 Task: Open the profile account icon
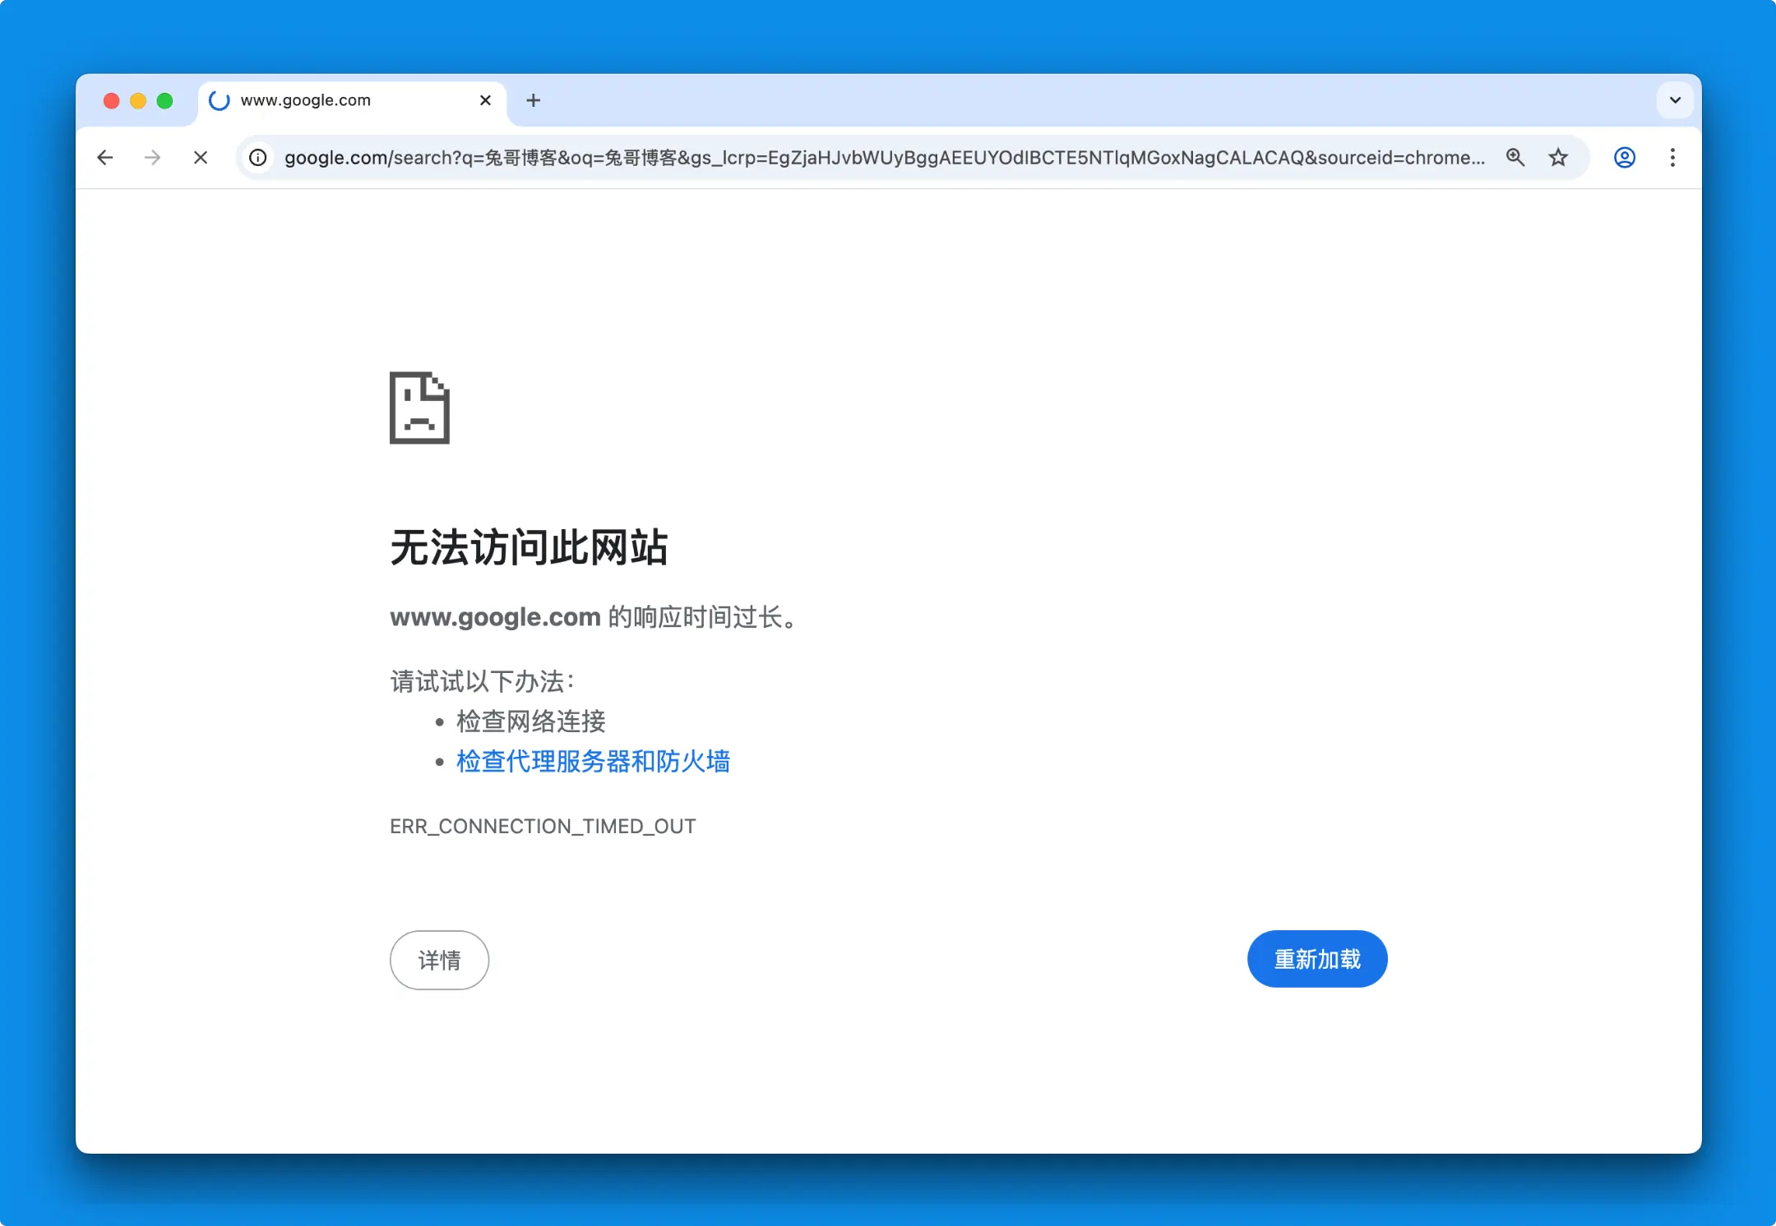point(1625,157)
